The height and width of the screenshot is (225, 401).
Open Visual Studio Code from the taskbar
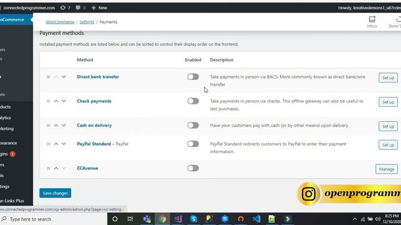[x=256, y=219]
